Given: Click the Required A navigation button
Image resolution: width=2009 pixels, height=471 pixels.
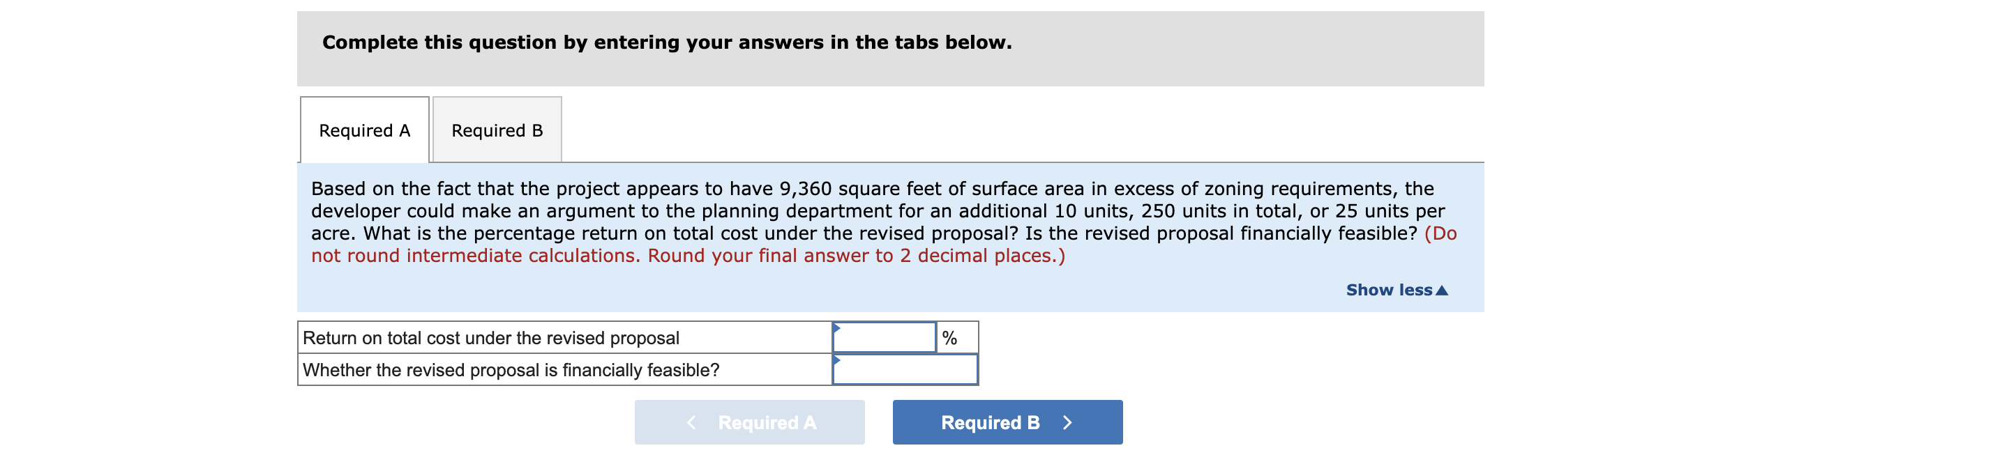Looking at the screenshot, I should pos(751,422).
